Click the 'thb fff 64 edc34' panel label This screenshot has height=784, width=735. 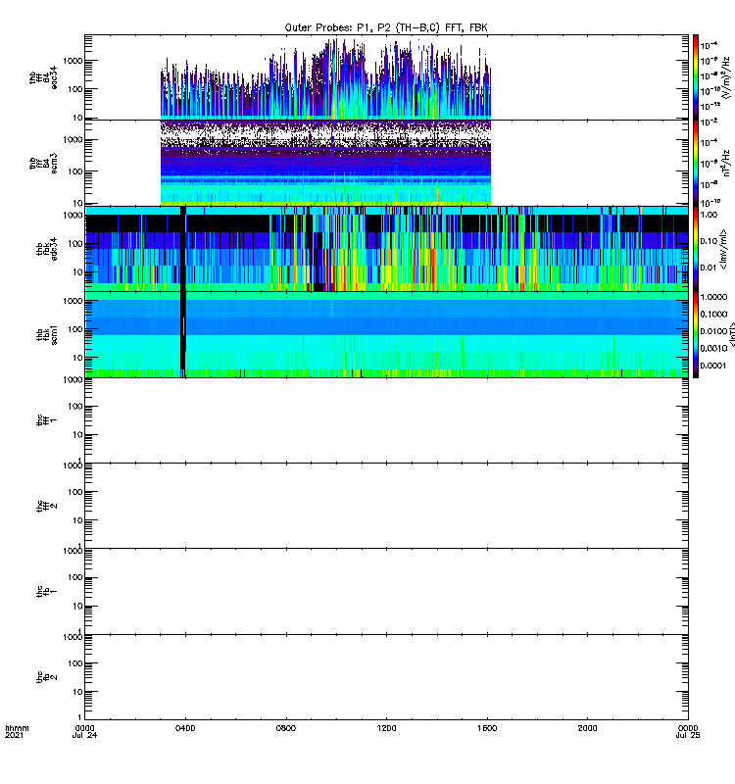point(43,77)
